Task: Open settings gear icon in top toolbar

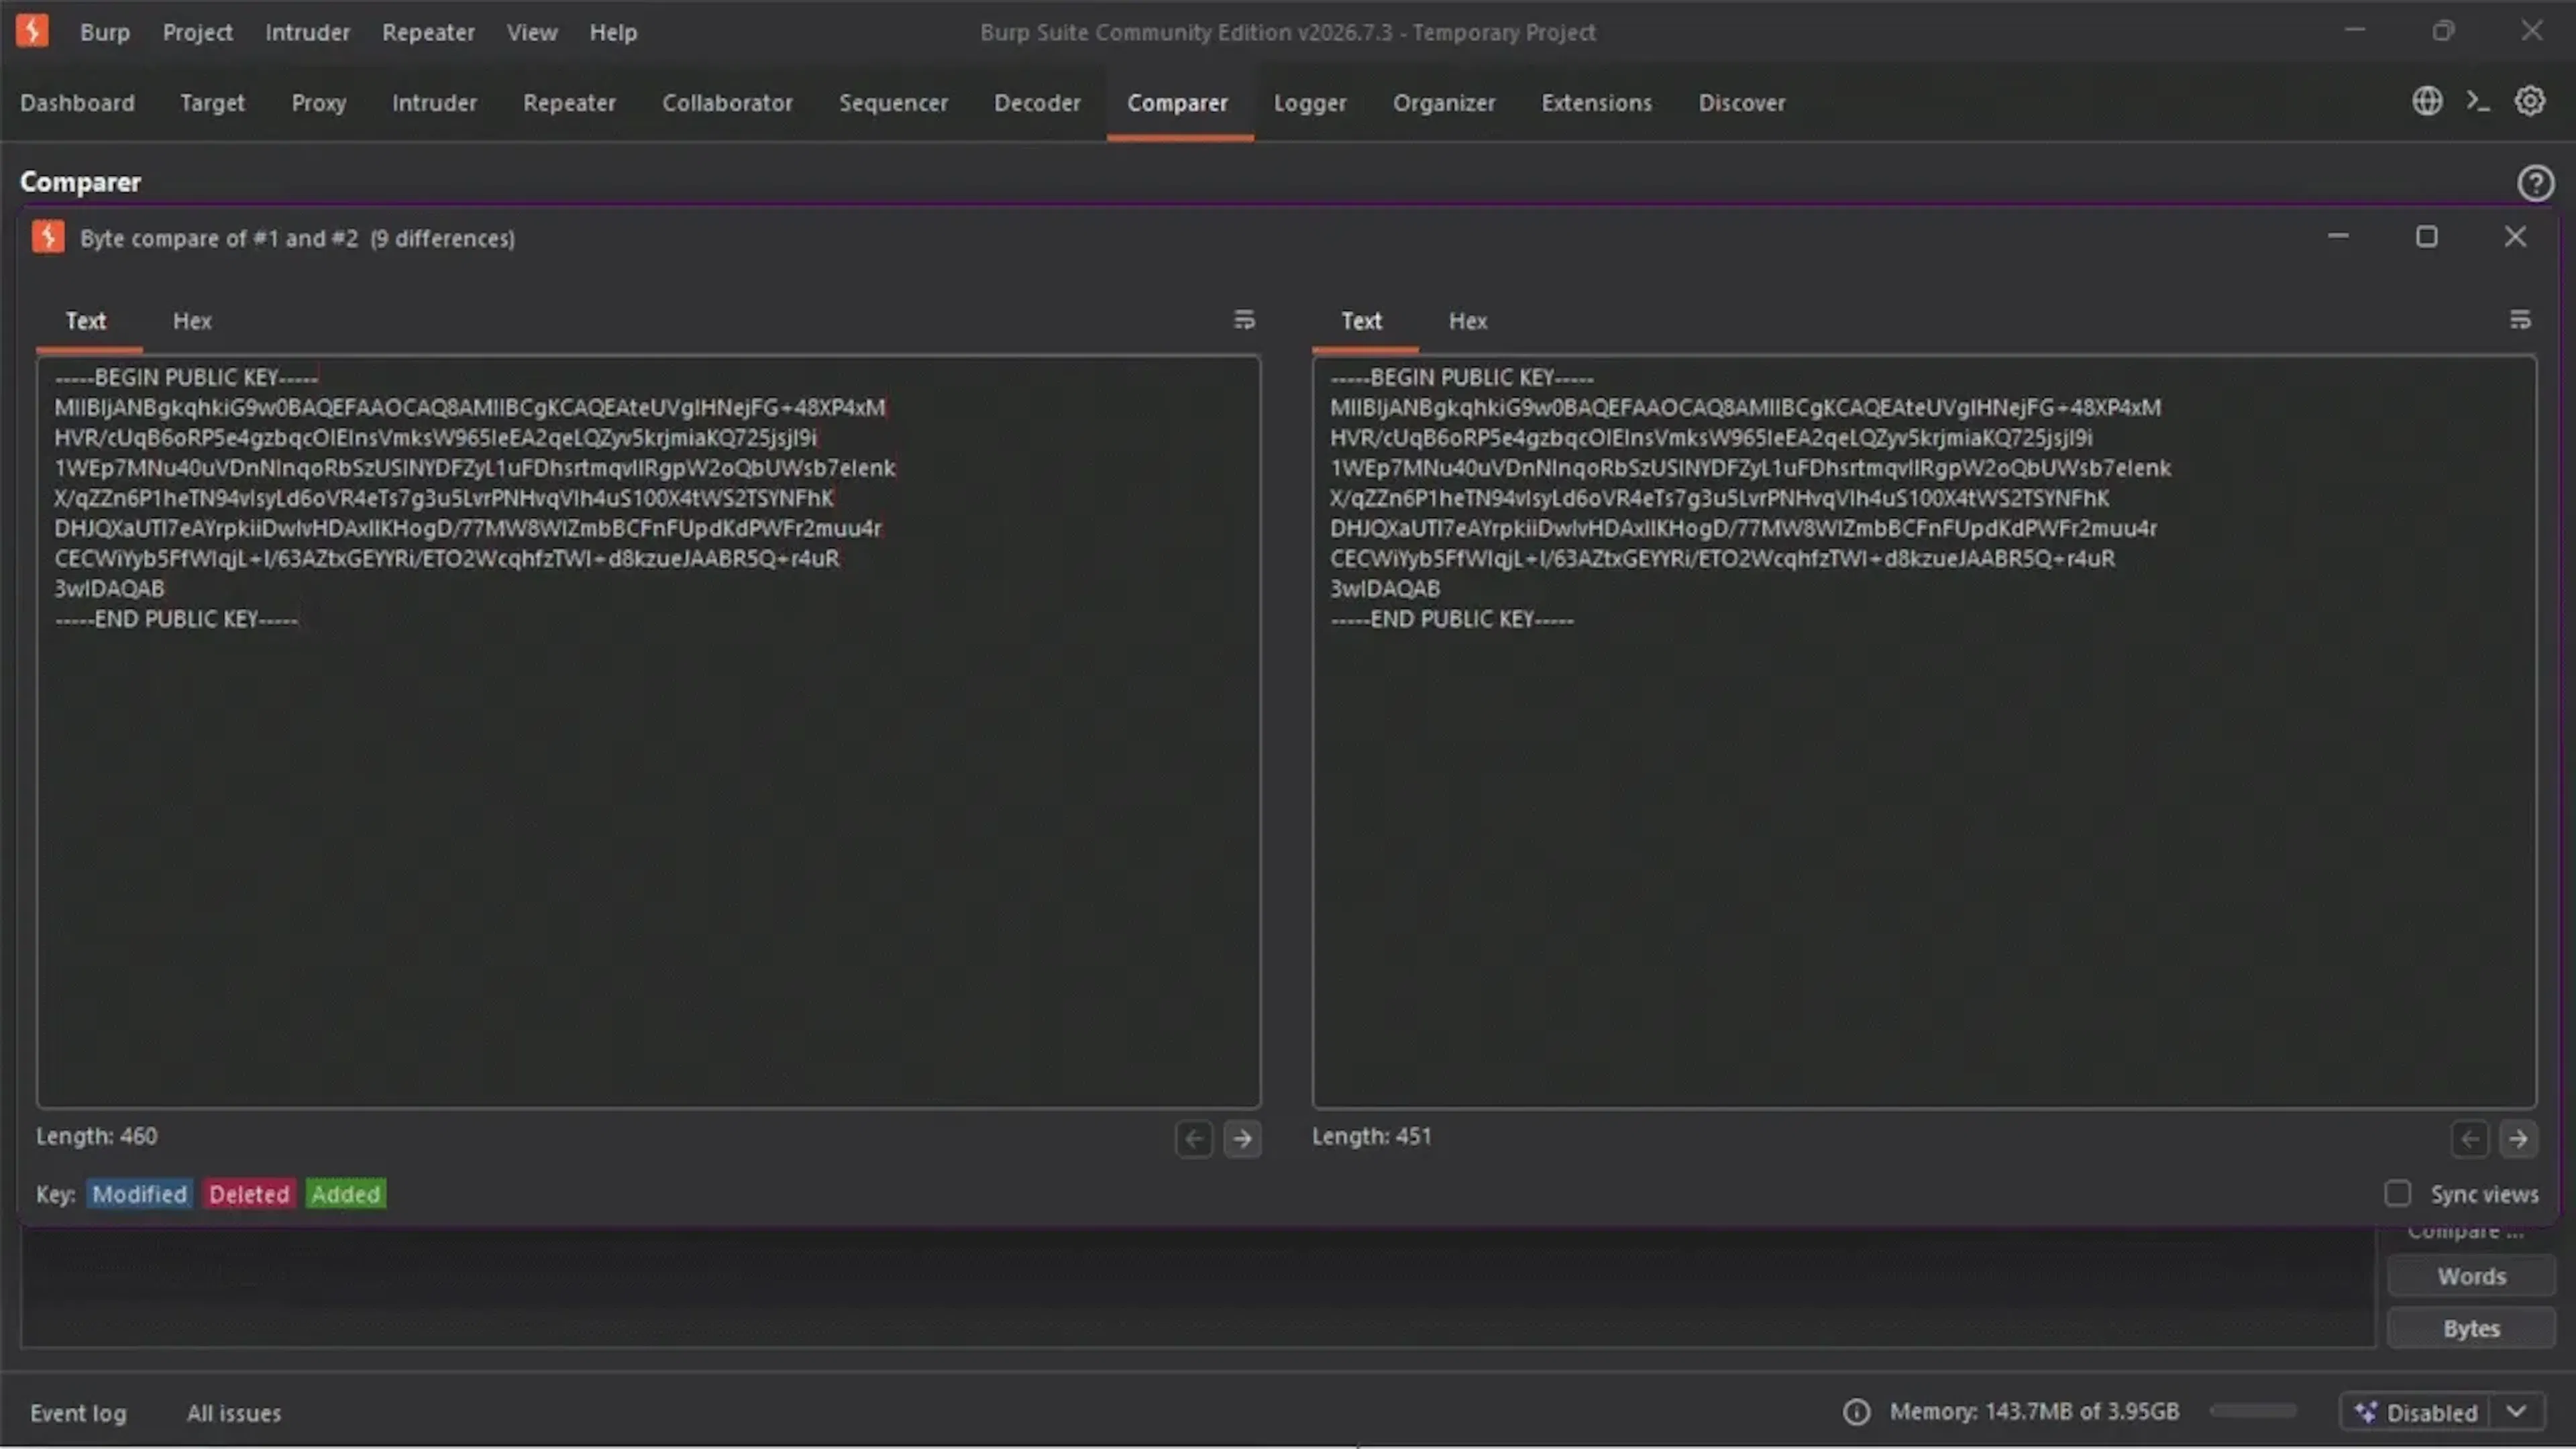Action: pyautogui.click(x=2530, y=101)
